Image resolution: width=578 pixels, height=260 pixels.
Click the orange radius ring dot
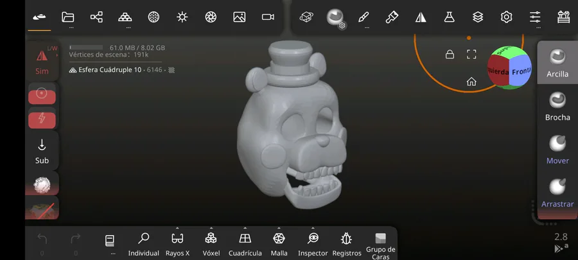[469, 38]
